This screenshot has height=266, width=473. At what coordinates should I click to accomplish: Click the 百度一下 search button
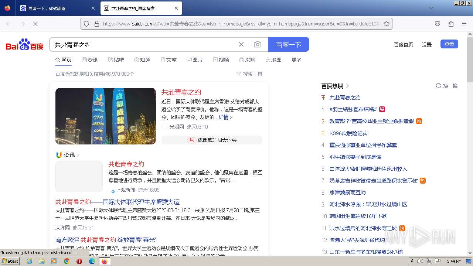(289, 44)
